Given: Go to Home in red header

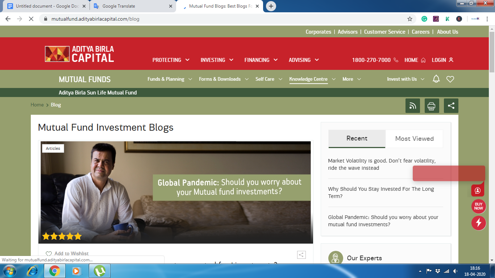Looking at the screenshot, I should click(415, 60).
